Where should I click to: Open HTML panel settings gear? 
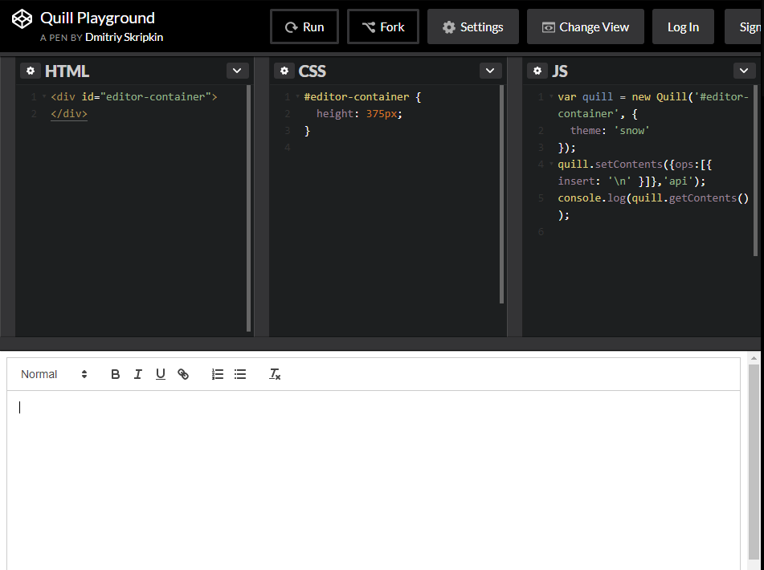point(31,71)
